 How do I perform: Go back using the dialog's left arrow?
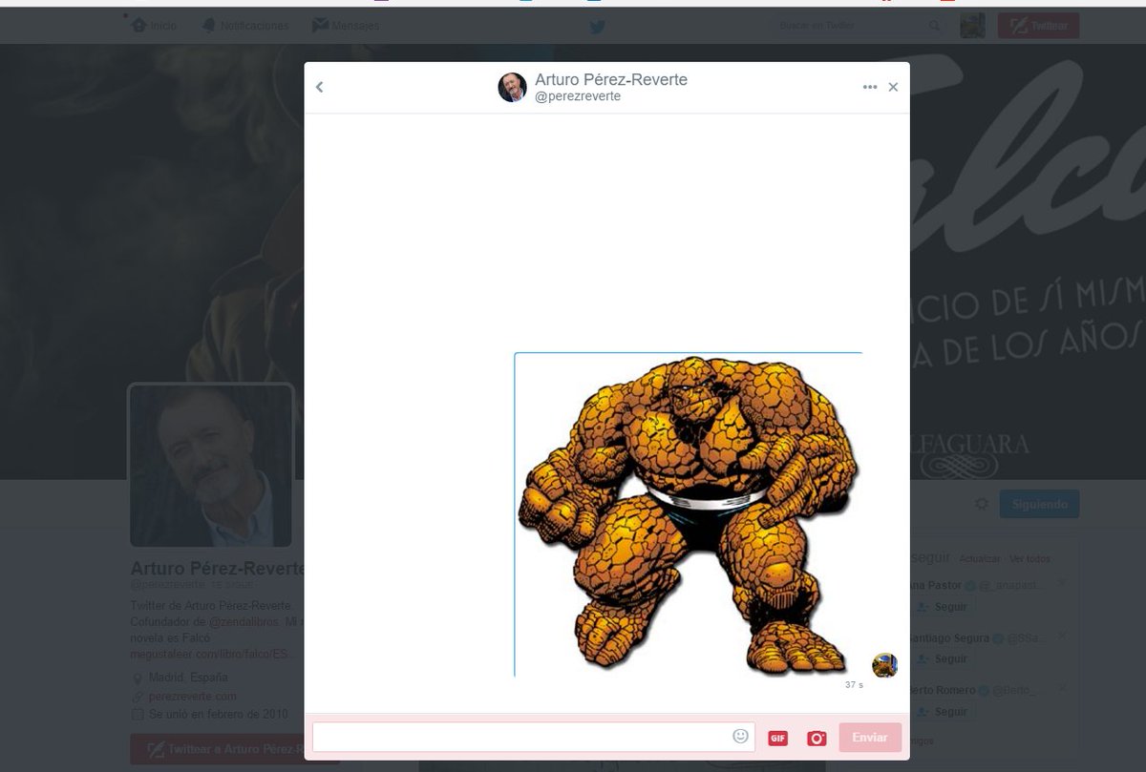tap(320, 87)
